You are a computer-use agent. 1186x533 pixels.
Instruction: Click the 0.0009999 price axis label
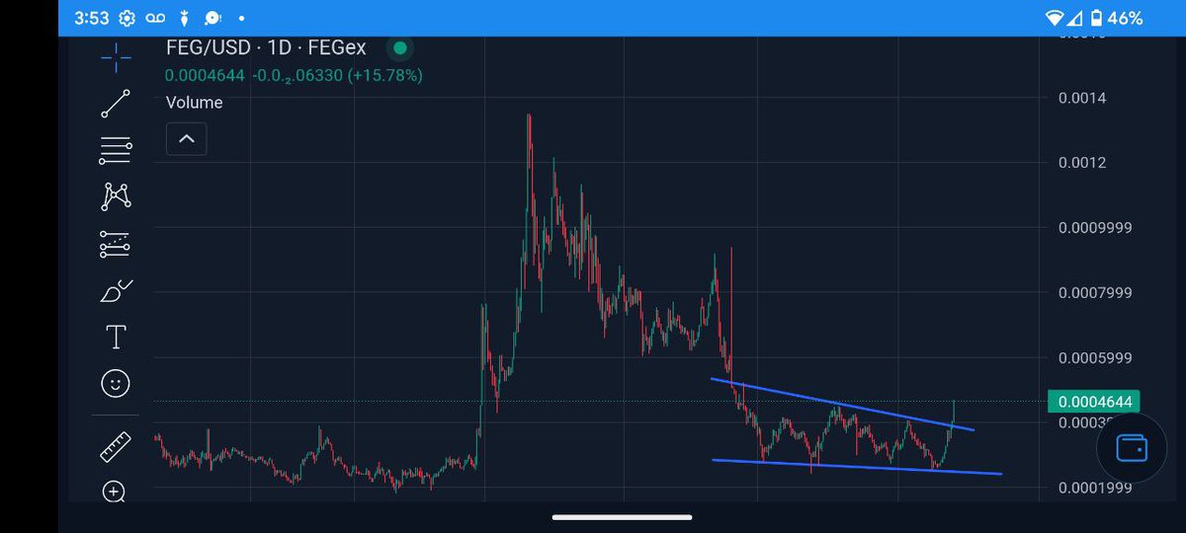pyautogui.click(x=1093, y=228)
